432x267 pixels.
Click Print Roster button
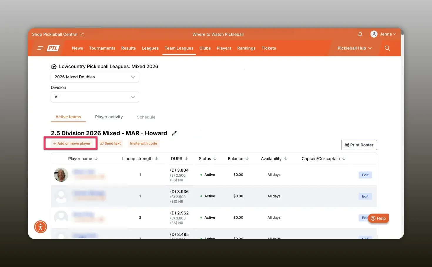(x=359, y=145)
